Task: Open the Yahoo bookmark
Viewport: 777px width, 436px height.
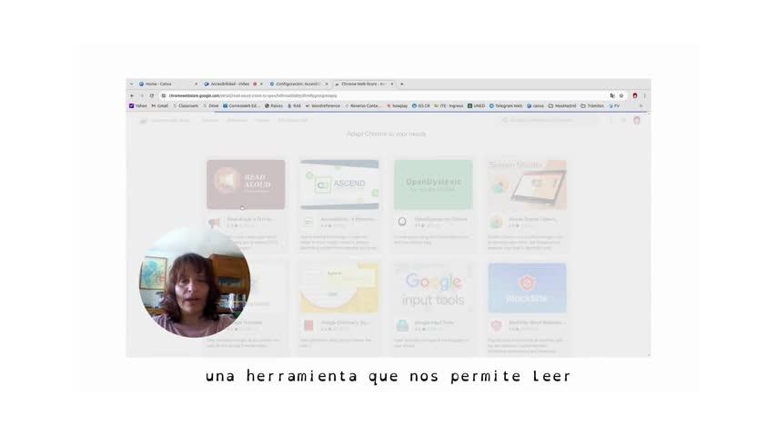Action: tap(138, 106)
